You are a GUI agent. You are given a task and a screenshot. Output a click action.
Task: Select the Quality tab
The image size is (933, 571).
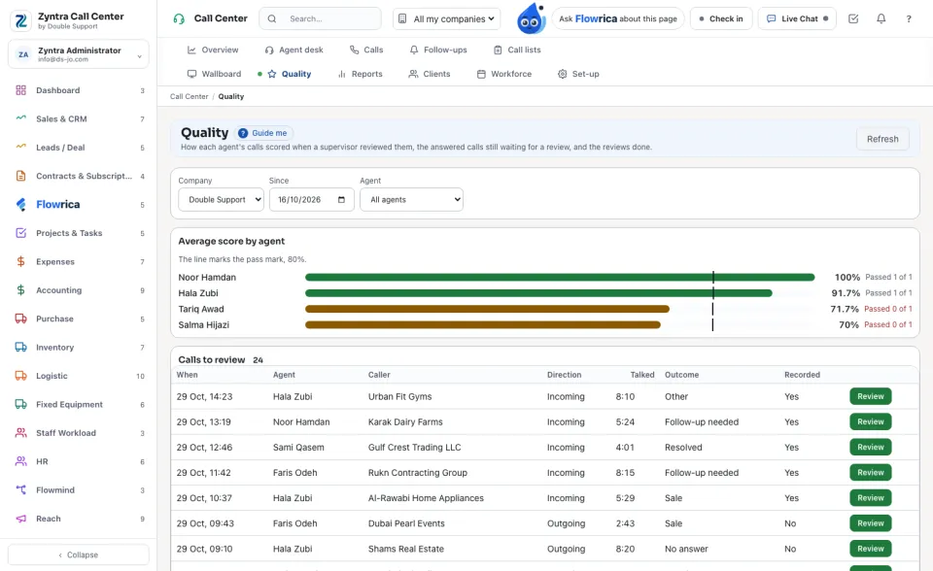290,74
